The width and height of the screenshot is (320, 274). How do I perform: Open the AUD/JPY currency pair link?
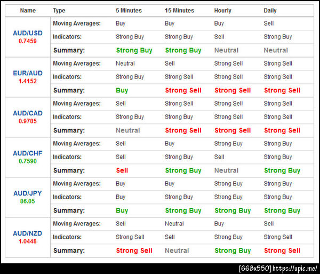[28, 193]
